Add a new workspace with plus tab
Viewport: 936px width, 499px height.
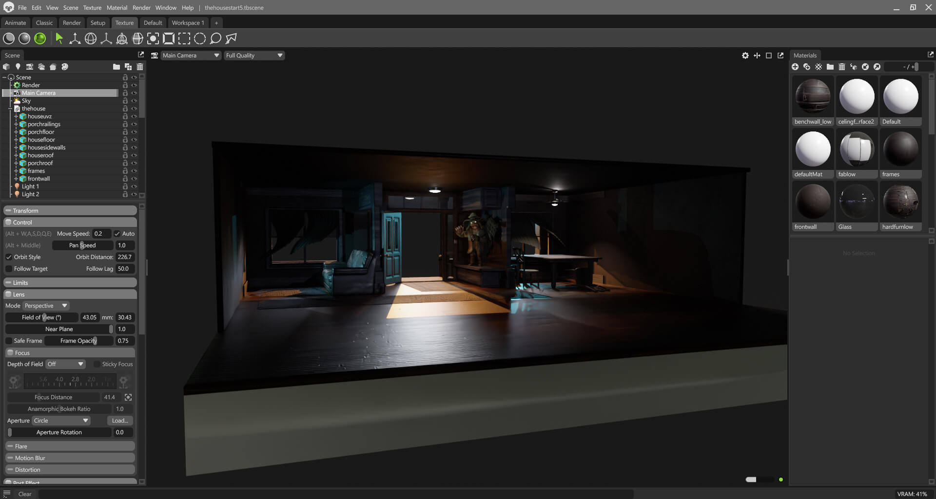pos(216,23)
